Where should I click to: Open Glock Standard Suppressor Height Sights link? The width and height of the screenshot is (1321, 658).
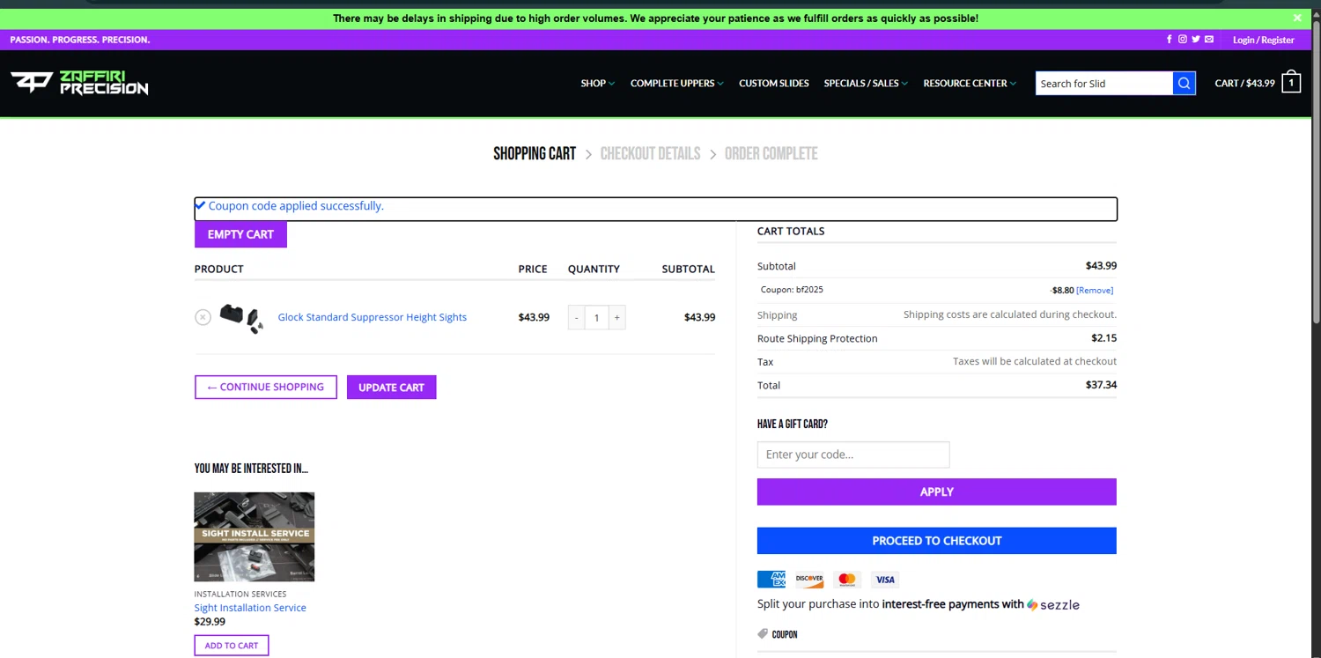(373, 317)
